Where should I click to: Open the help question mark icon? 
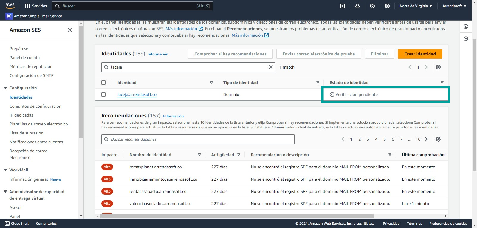[x=372, y=6]
